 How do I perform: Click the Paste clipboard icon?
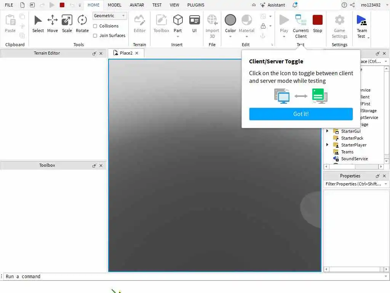click(x=10, y=24)
